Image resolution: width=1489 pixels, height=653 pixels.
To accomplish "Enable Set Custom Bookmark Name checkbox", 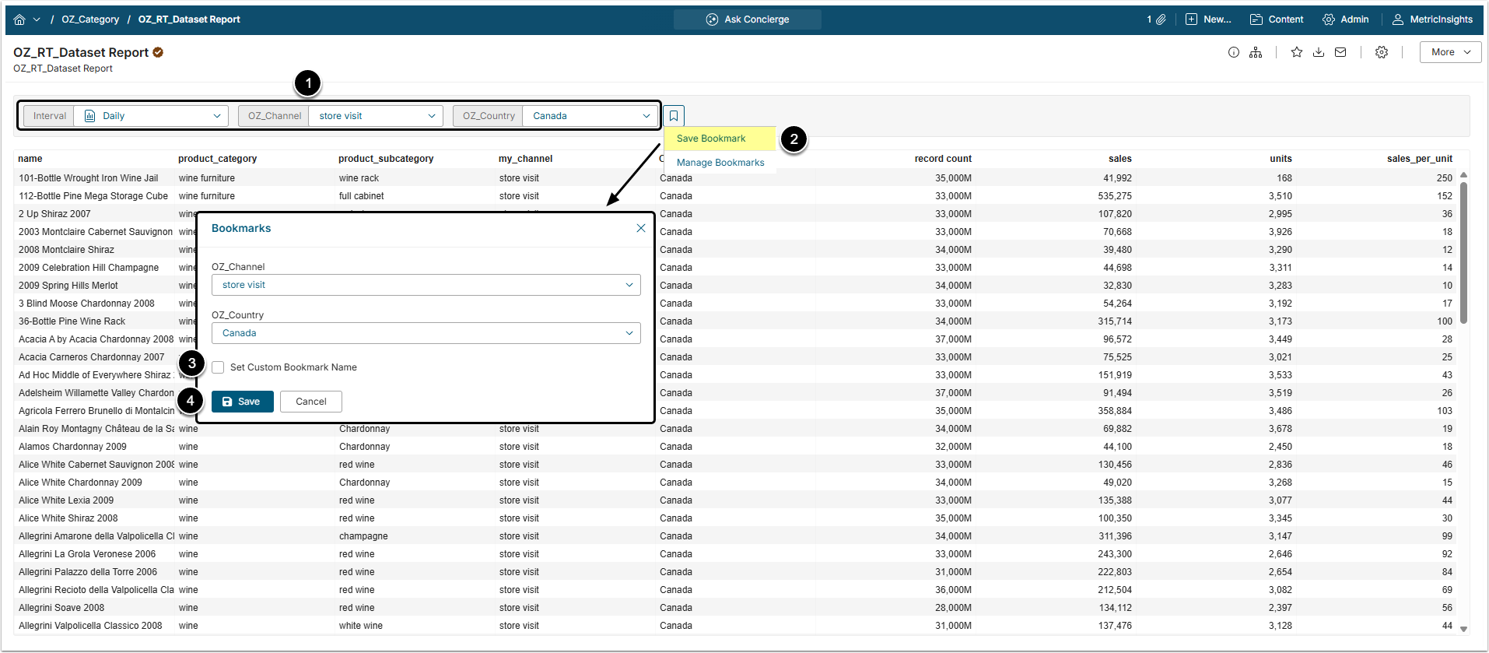I will [218, 367].
